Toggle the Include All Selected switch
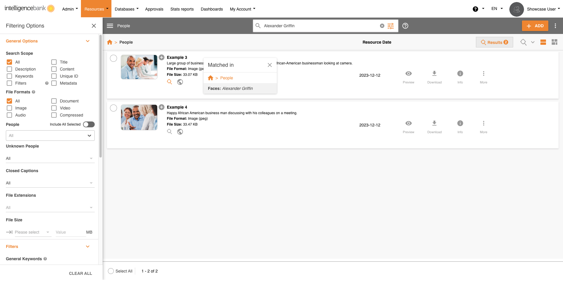Image resolution: width=563 pixels, height=281 pixels. click(89, 124)
